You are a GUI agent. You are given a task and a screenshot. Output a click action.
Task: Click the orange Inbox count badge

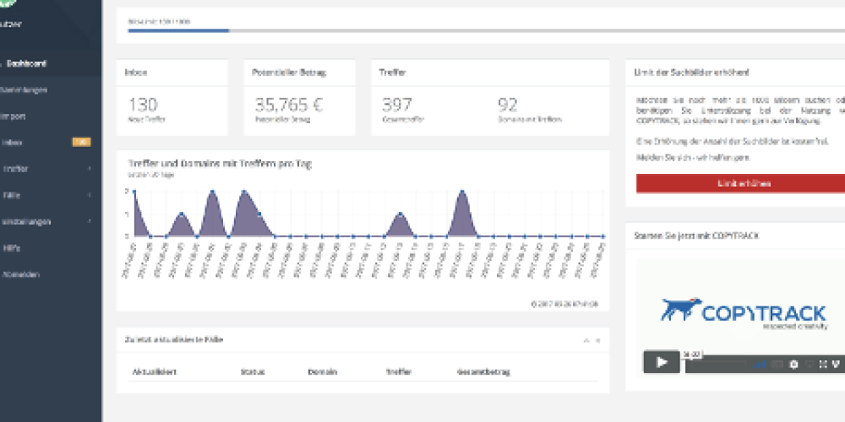[x=81, y=143]
